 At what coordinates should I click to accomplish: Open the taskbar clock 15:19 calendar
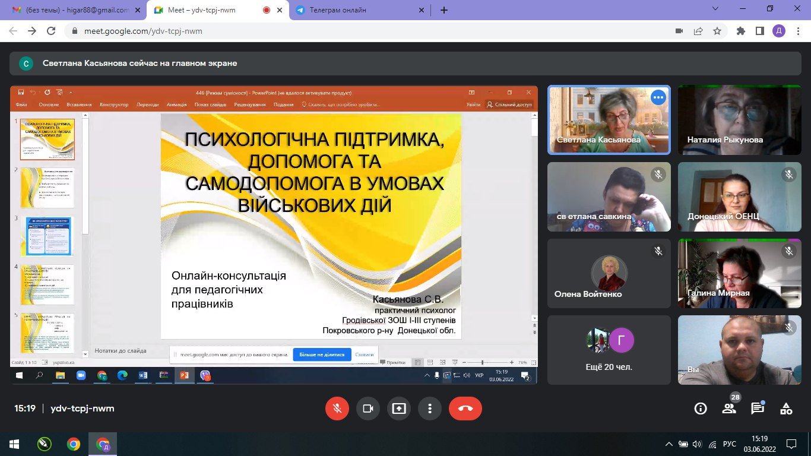759,444
